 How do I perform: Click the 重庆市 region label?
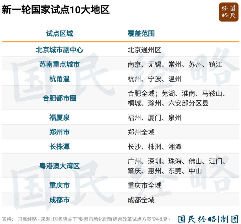(59, 185)
